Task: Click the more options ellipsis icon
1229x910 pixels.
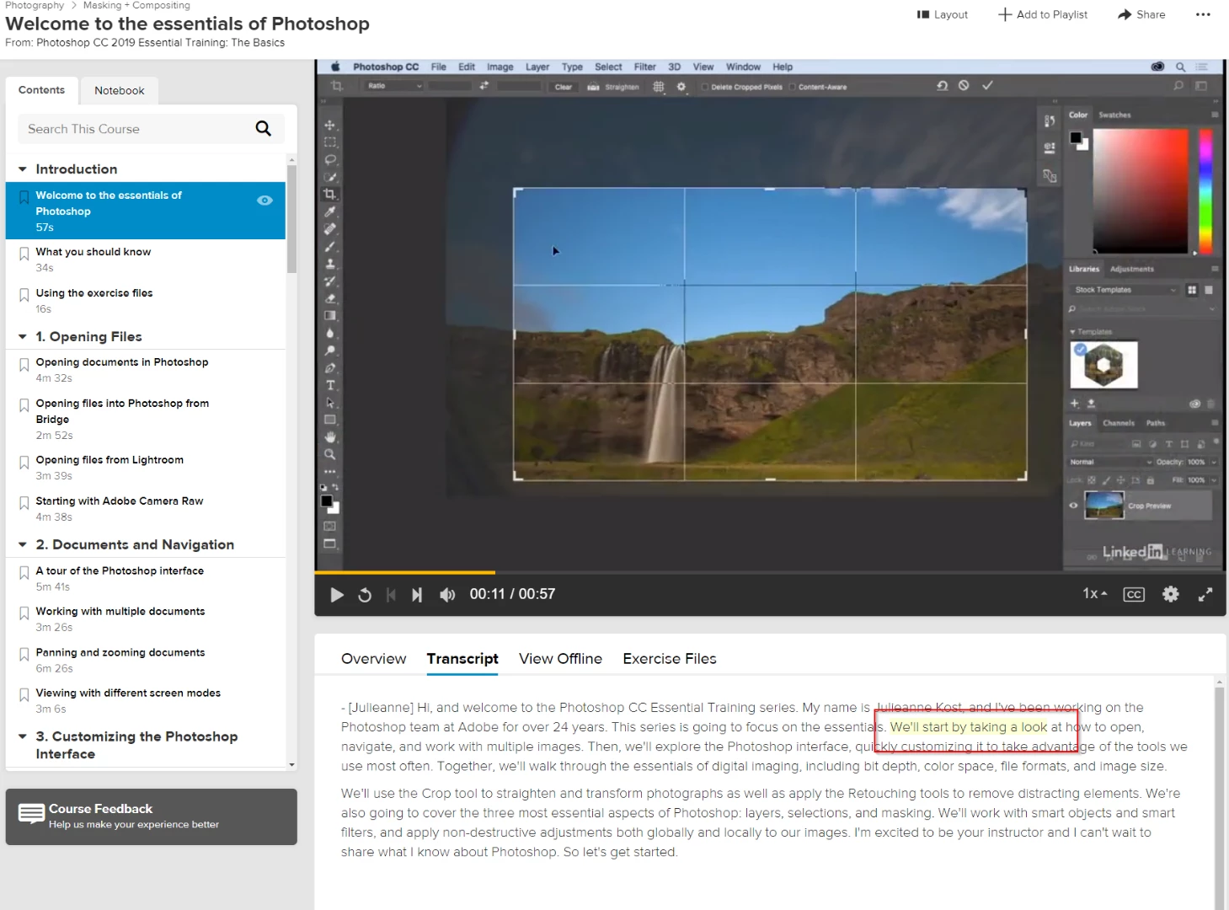Action: (1203, 14)
